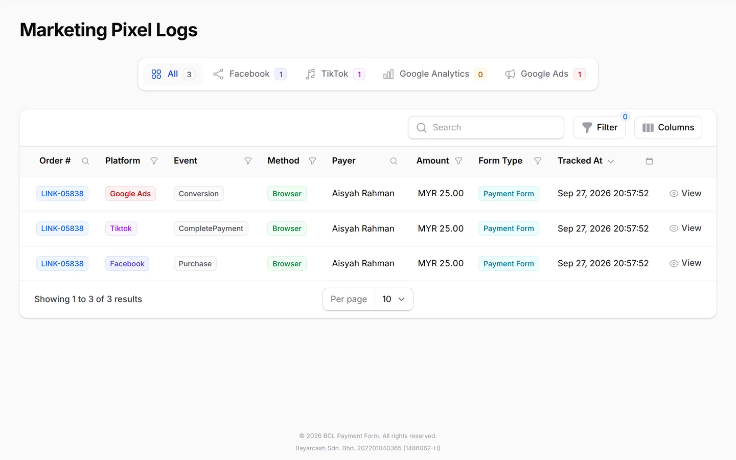Screen dimensions: 736x460
Task: Click the search icon beside Payer
Action: click(x=394, y=161)
